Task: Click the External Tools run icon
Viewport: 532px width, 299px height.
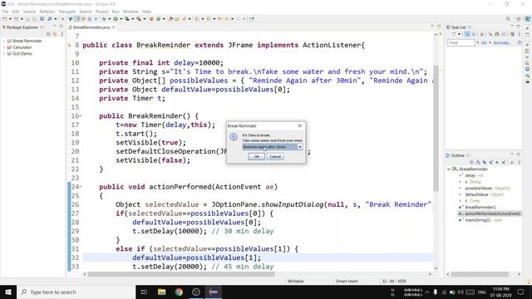Action: 139,19
